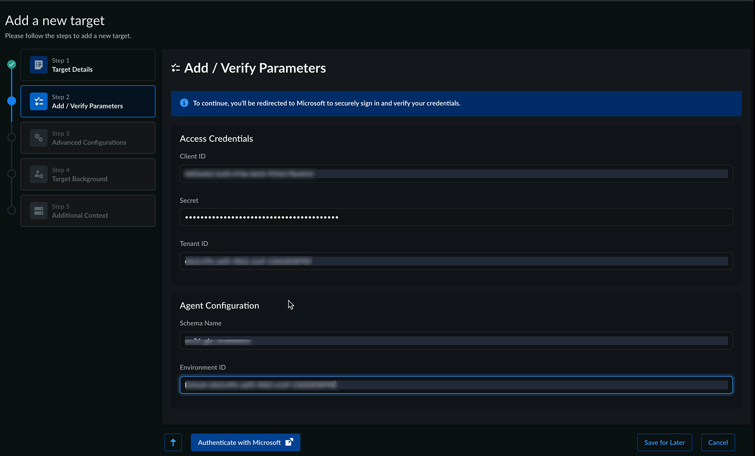Click into the Secret password field
The width and height of the screenshot is (755, 456).
point(456,217)
